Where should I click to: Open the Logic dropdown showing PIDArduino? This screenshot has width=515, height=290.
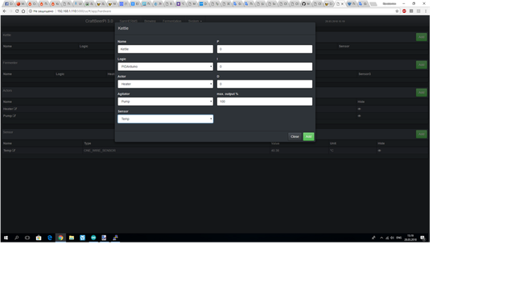[166, 66]
